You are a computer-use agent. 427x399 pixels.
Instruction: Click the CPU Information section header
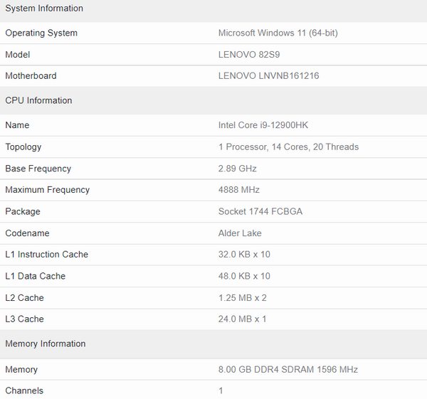tap(38, 100)
